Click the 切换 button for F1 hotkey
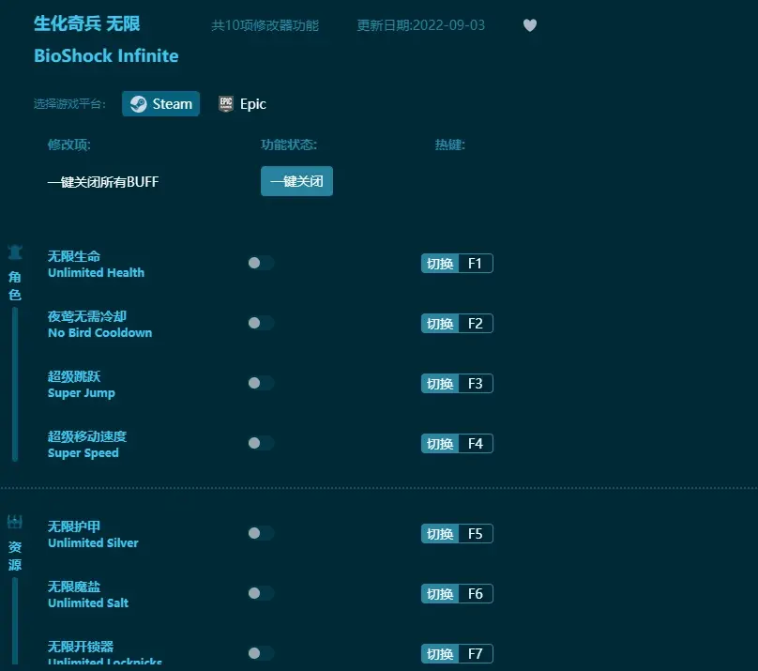 point(440,264)
